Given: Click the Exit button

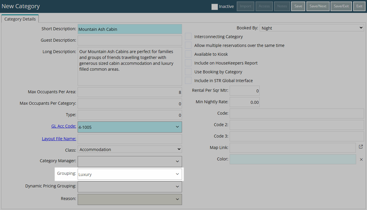Looking at the screenshot, I should [359, 6].
